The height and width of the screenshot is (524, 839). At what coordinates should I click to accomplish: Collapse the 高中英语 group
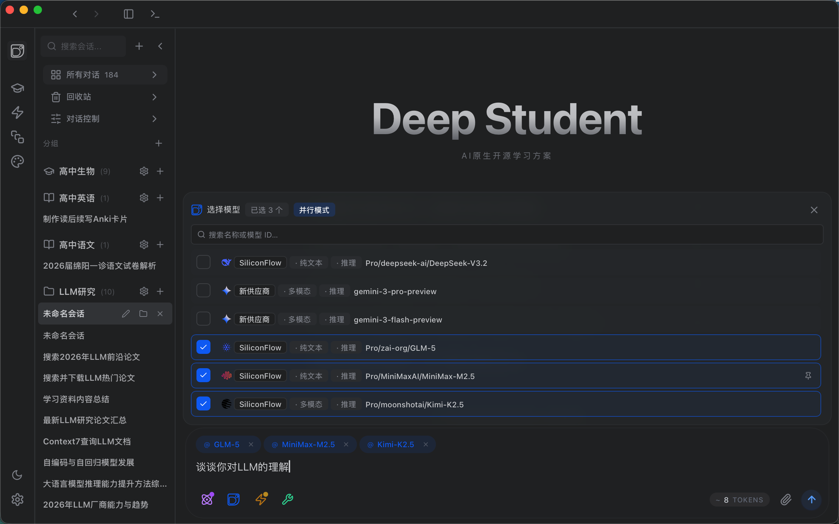pyautogui.click(x=77, y=198)
